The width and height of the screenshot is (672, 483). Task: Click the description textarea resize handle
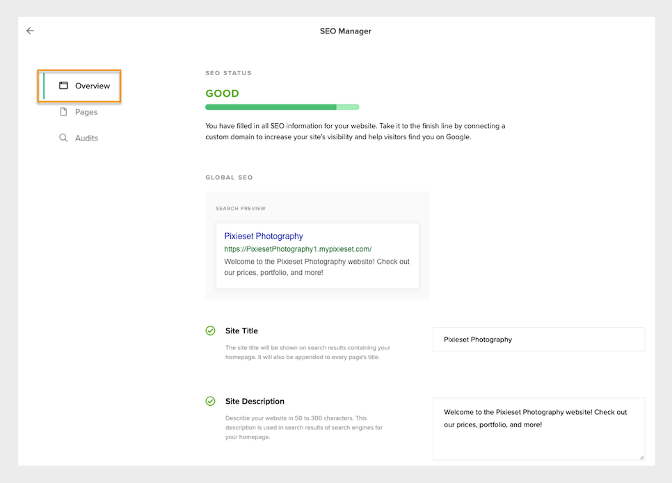click(641, 457)
